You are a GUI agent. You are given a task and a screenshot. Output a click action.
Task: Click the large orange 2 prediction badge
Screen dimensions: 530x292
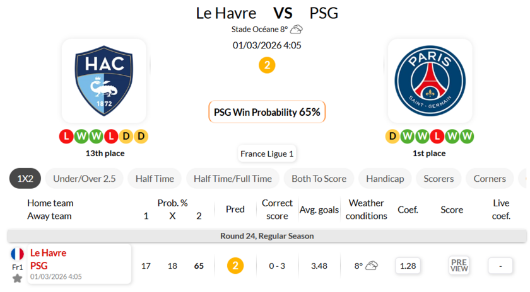point(267,65)
